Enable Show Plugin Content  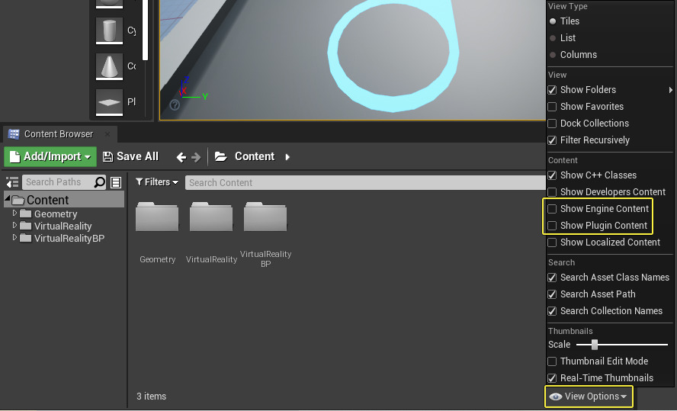coord(552,226)
